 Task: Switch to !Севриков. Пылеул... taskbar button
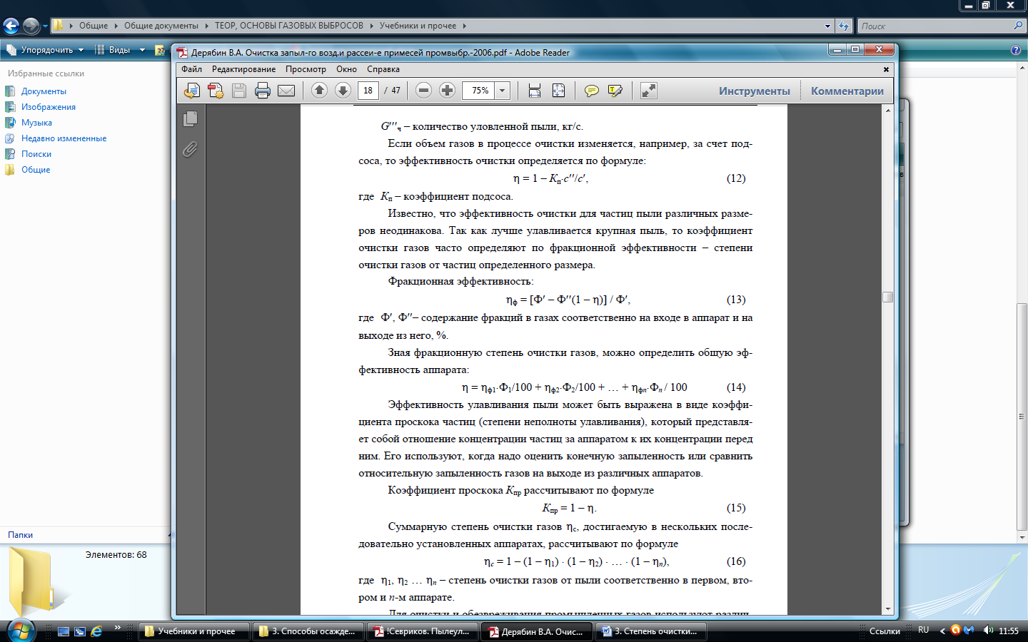[423, 631]
